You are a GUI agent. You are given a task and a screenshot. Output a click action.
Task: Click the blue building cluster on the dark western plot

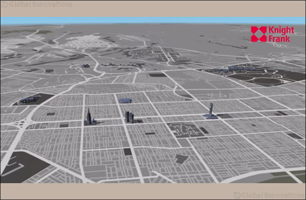[x=30, y=99]
